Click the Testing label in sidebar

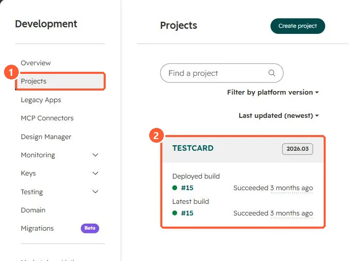32,192
